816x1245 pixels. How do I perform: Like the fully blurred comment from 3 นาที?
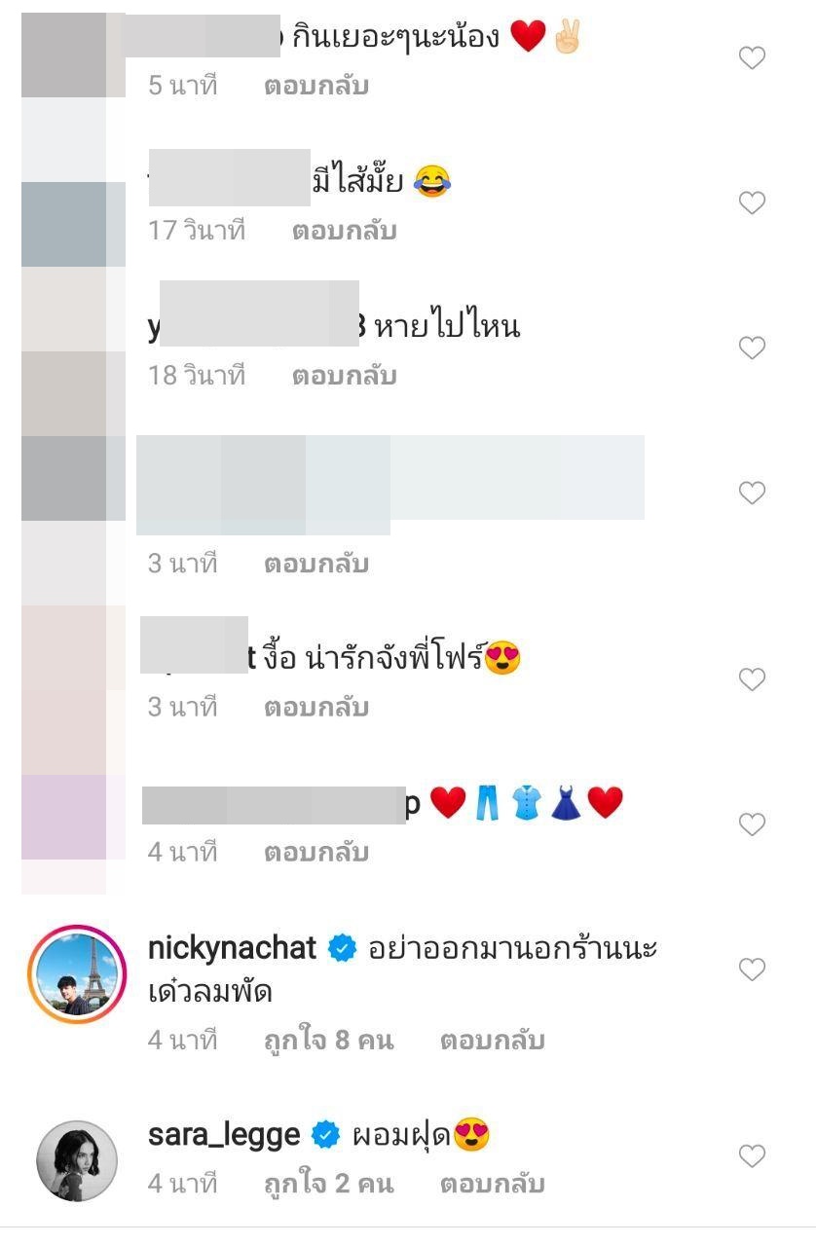[x=752, y=493]
